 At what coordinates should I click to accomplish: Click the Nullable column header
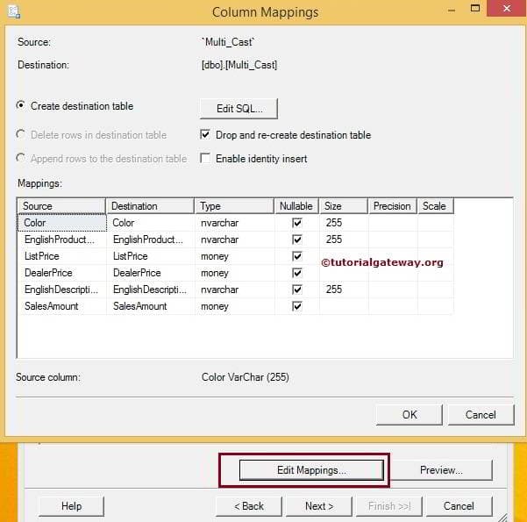tap(296, 206)
